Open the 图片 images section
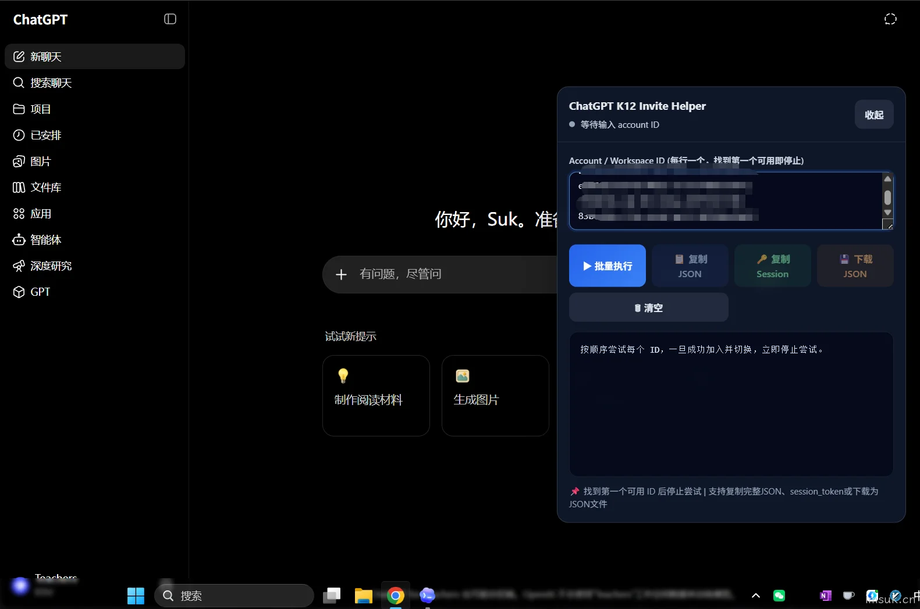Image resolution: width=920 pixels, height=609 pixels. 95,161
